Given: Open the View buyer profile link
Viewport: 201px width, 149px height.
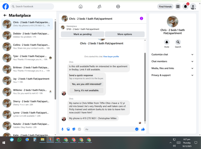Looking at the screenshot, I should 111,57.
